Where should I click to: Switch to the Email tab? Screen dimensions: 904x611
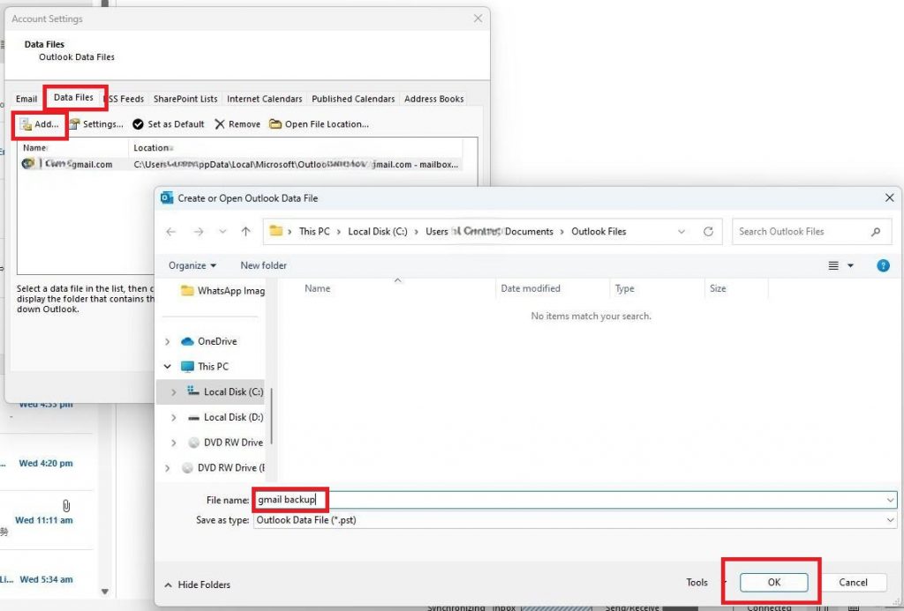point(26,99)
